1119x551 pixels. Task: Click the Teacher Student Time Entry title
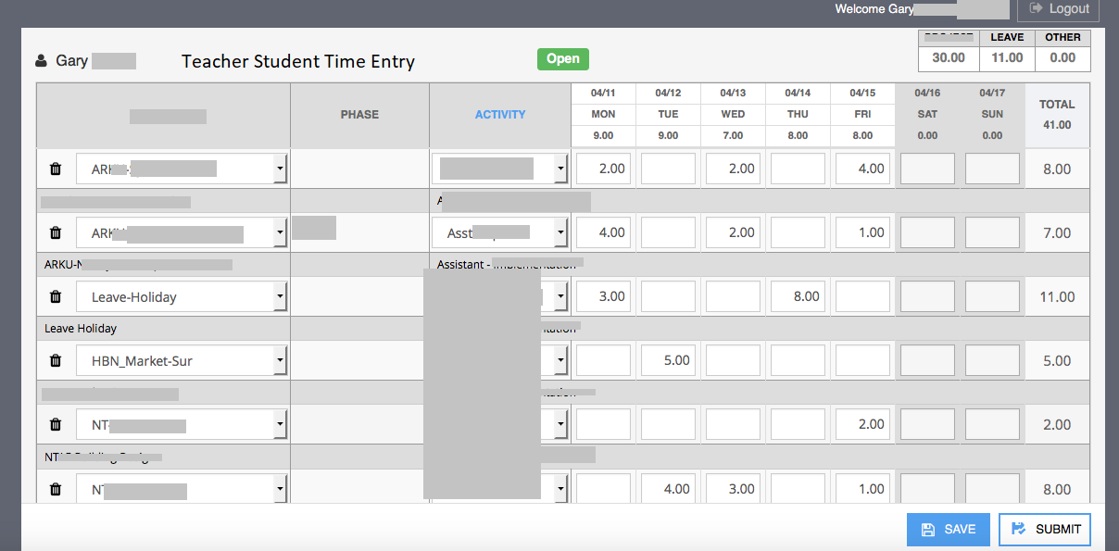point(298,61)
